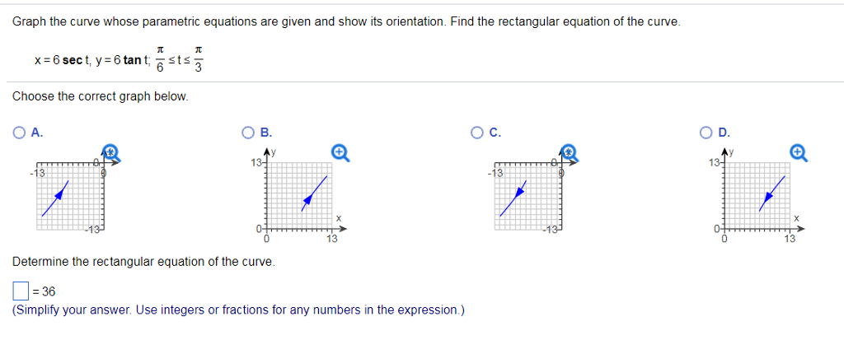The image size is (844, 354).
Task: Click the answer input box before '= 36'
Action: pyautogui.click(x=21, y=291)
